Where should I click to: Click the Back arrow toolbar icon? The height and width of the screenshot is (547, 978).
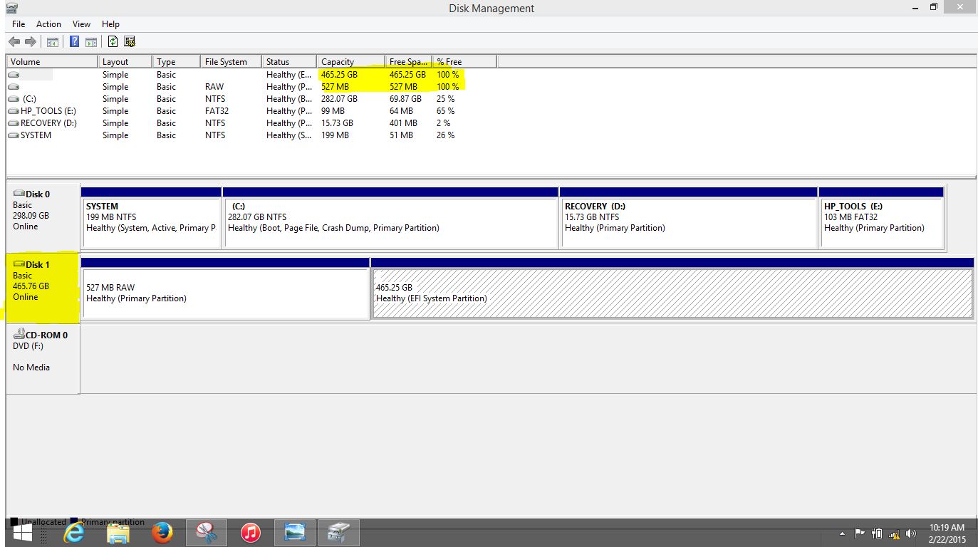point(14,42)
